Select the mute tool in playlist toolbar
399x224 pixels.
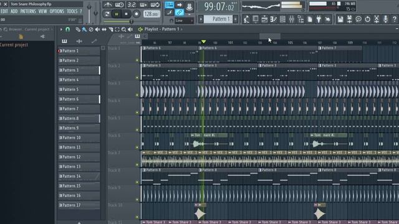[x=97, y=29]
